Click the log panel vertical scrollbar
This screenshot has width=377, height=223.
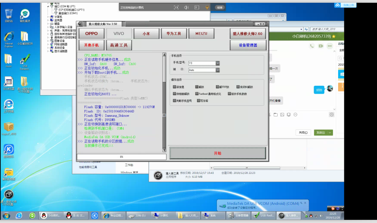point(164,103)
